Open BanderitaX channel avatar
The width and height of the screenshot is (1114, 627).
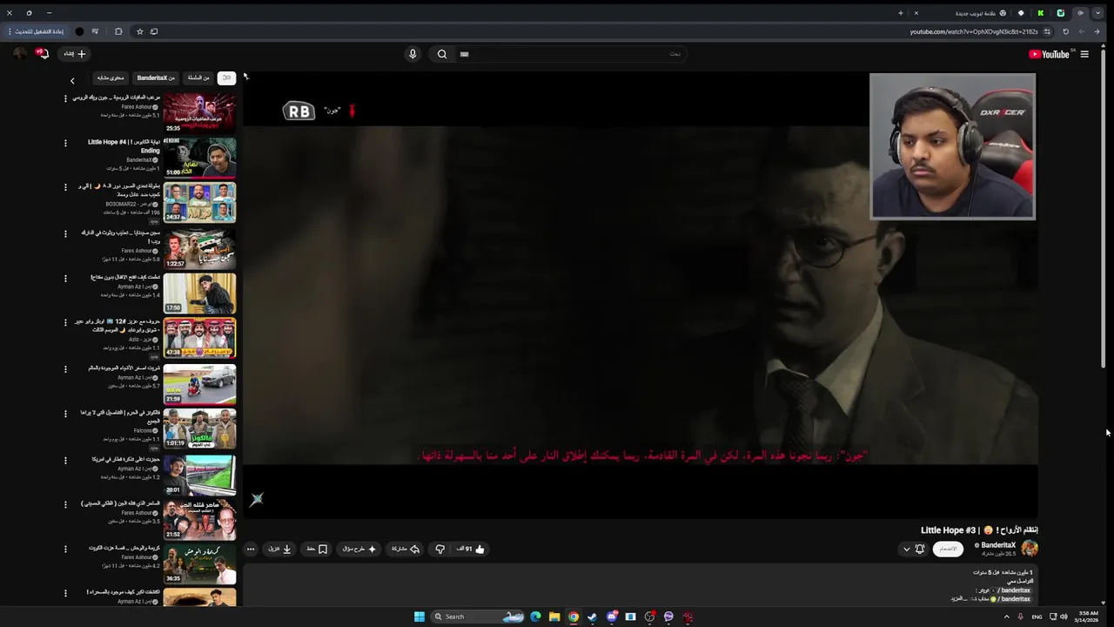(x=1030, y=549)
